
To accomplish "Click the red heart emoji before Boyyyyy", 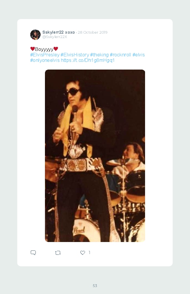I will click(x=33, y=49).
